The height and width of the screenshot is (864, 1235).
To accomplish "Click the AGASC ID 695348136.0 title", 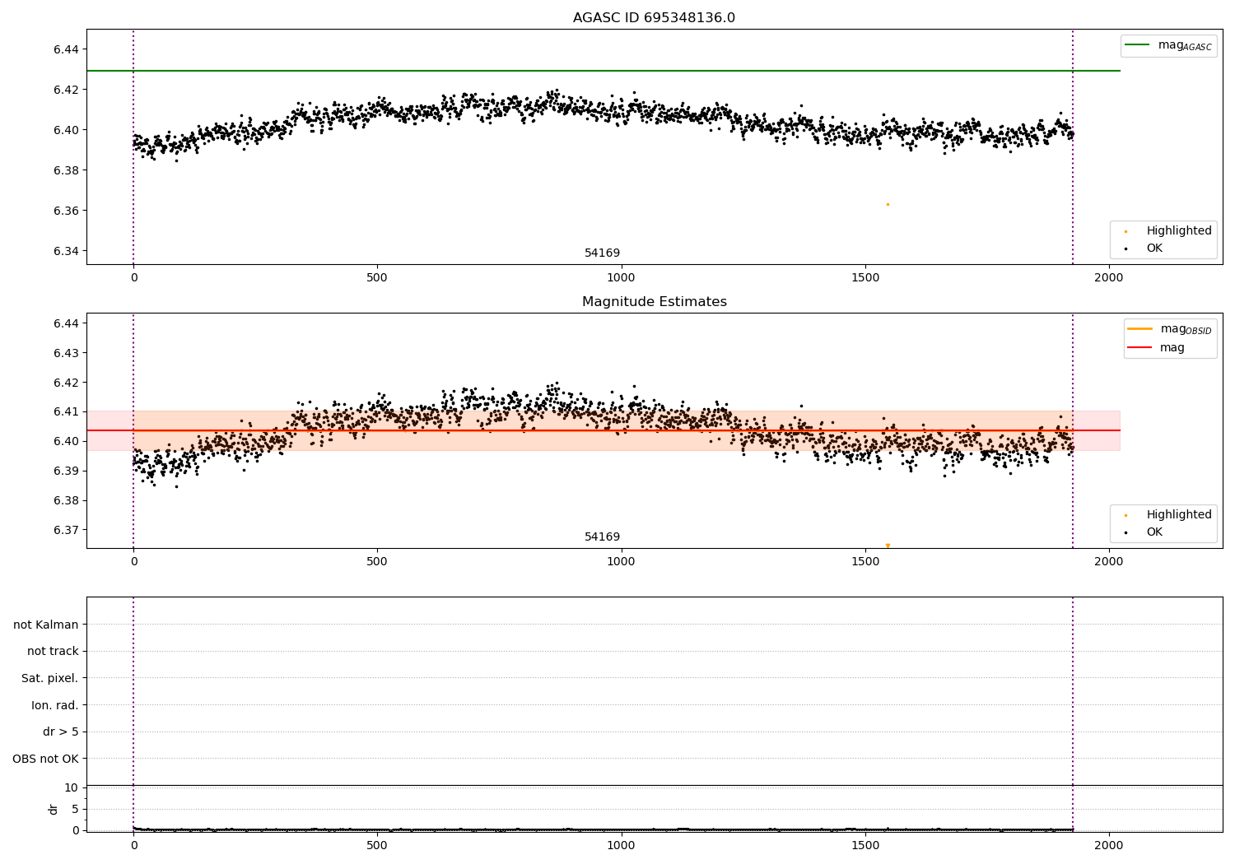I will (654, 18).
